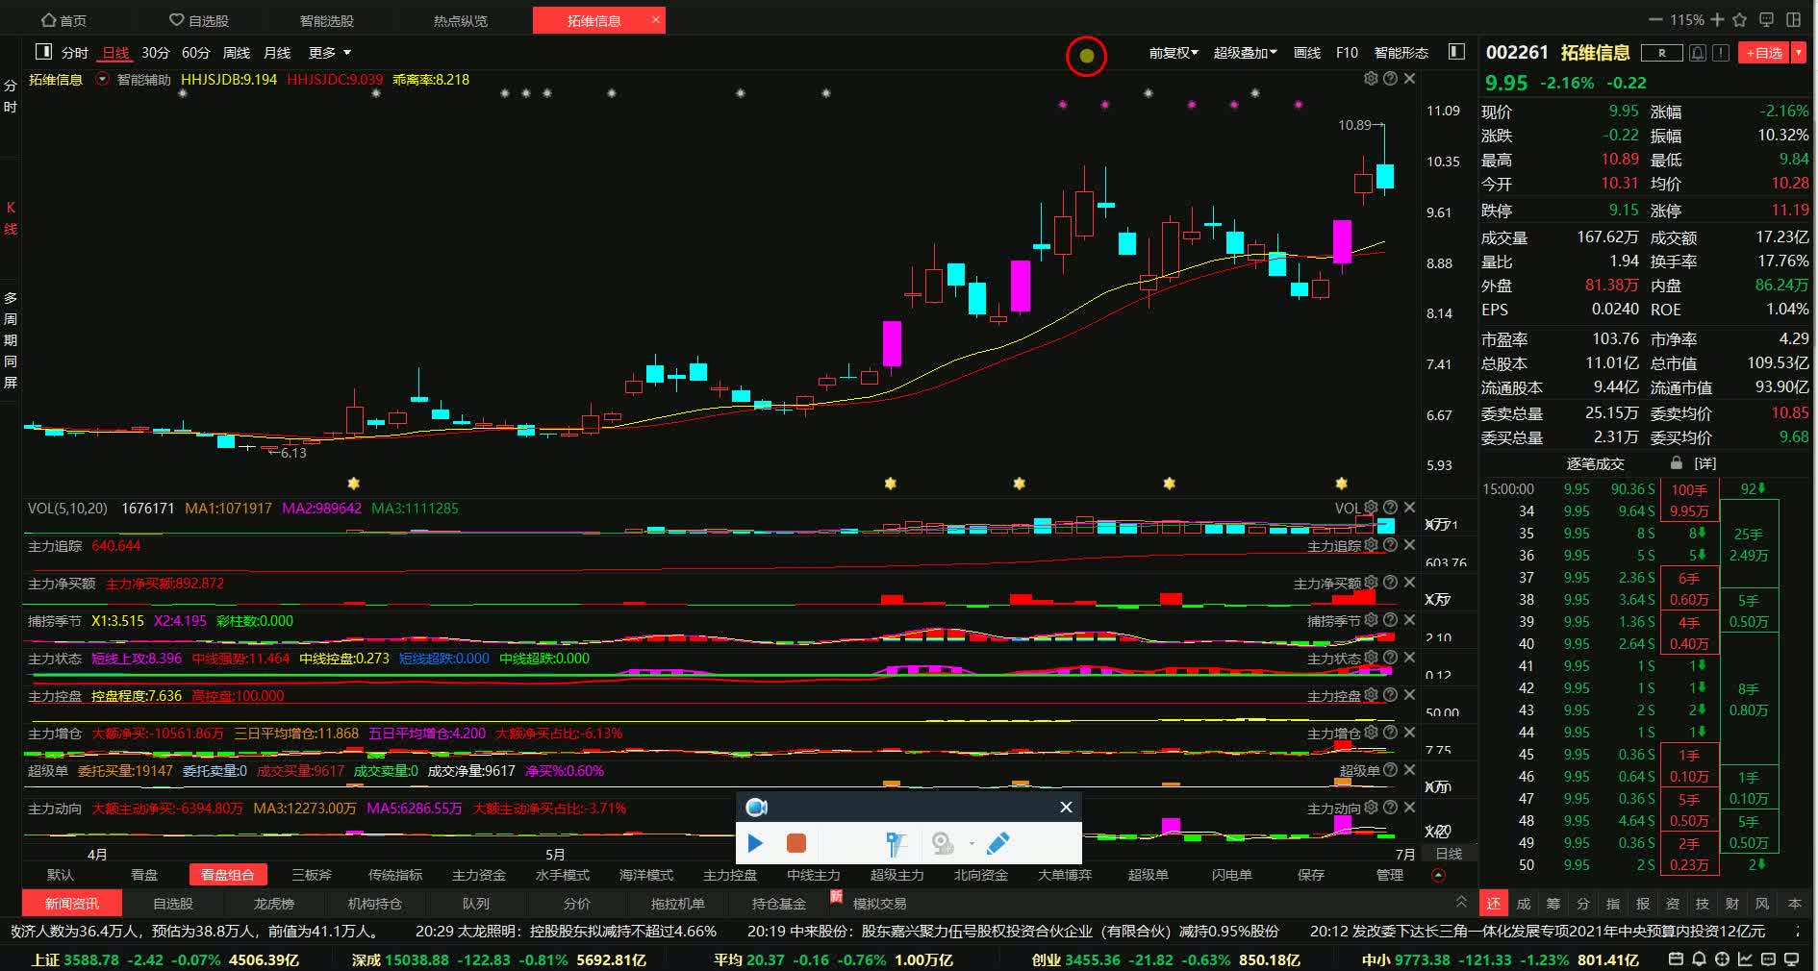The height and width of the screenshot is (971, 1818).
Task: Close the screen recorder floating toolbar
Action: [1066, 808]
